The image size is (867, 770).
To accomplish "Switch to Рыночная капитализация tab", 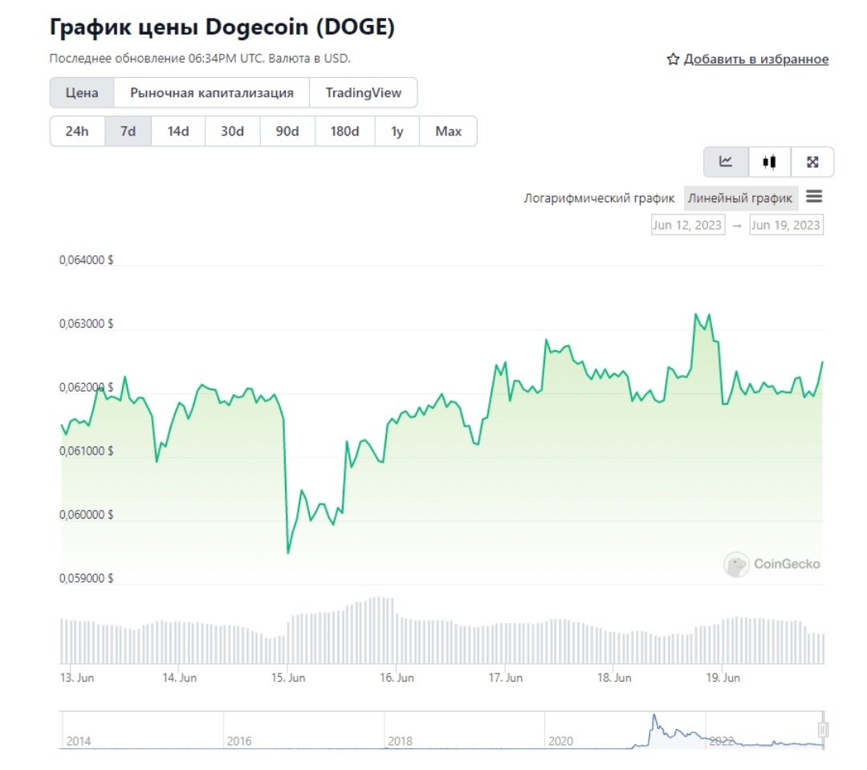I will 212,92.
